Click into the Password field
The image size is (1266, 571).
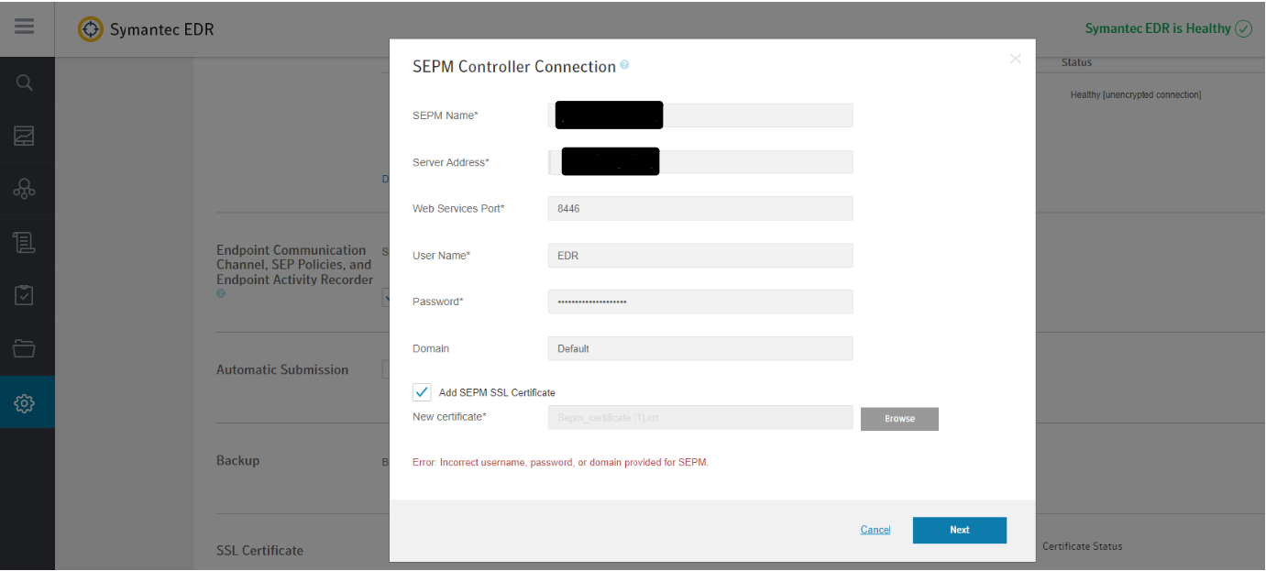tap(700, 302)
